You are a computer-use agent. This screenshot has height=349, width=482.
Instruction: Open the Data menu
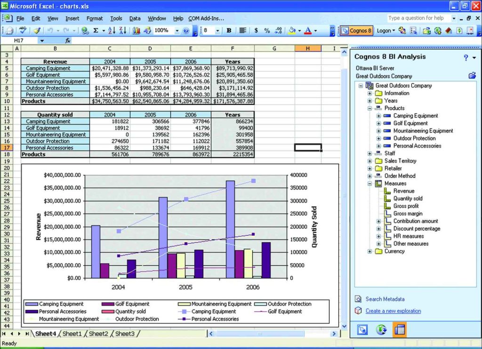tap(135, 18)
